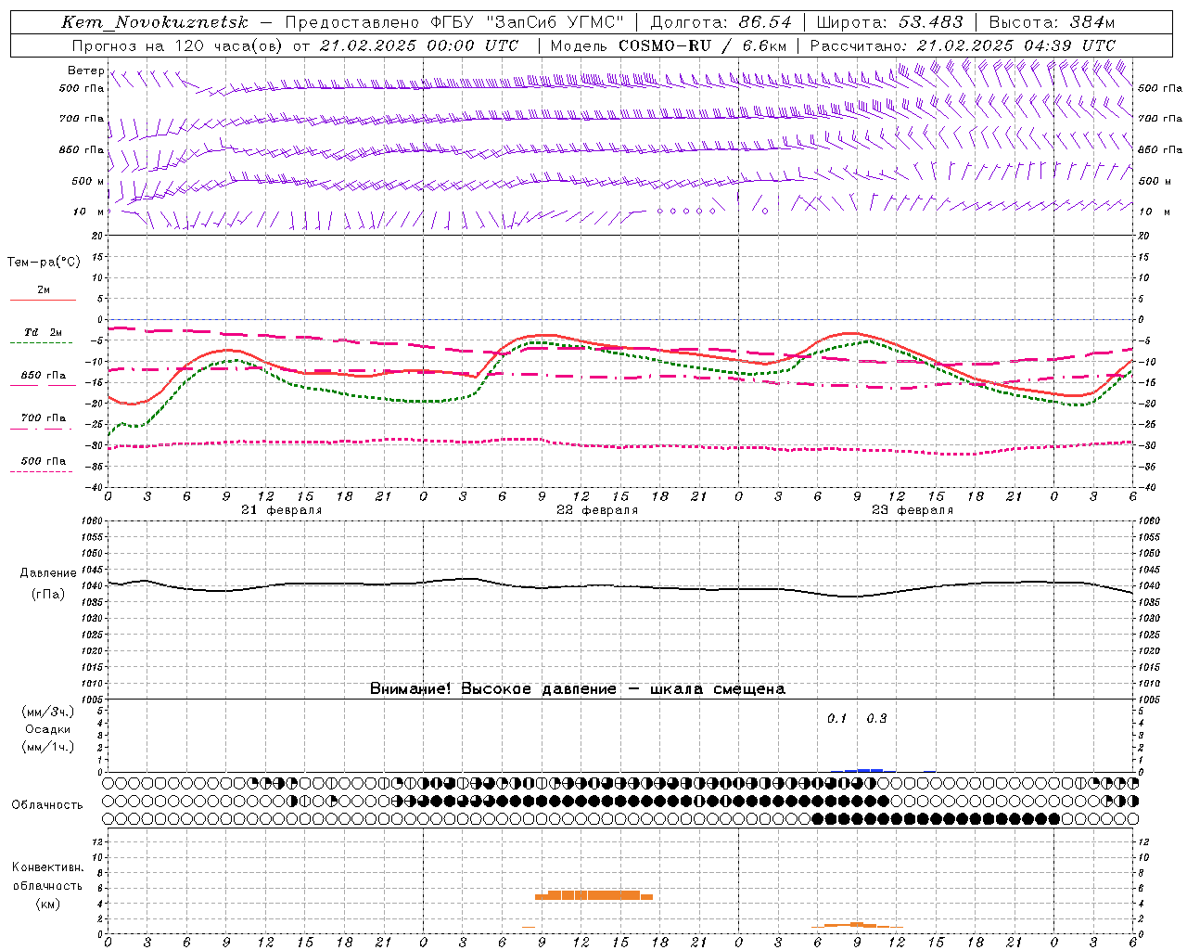Click the large orange convective cloud bar
Image resolution: width=1187 pixels, height=950 pixels.
[593, 895]
